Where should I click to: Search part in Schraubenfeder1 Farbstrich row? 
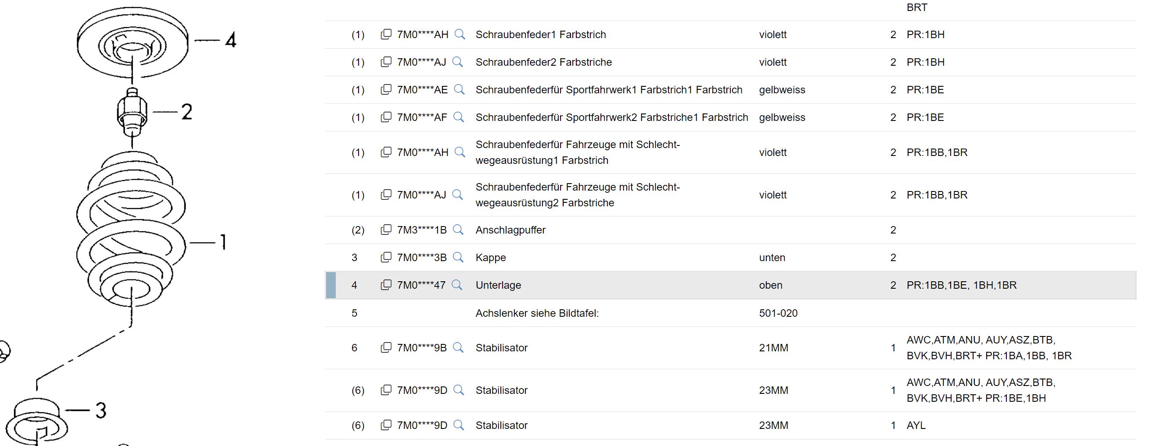(460, 35)
